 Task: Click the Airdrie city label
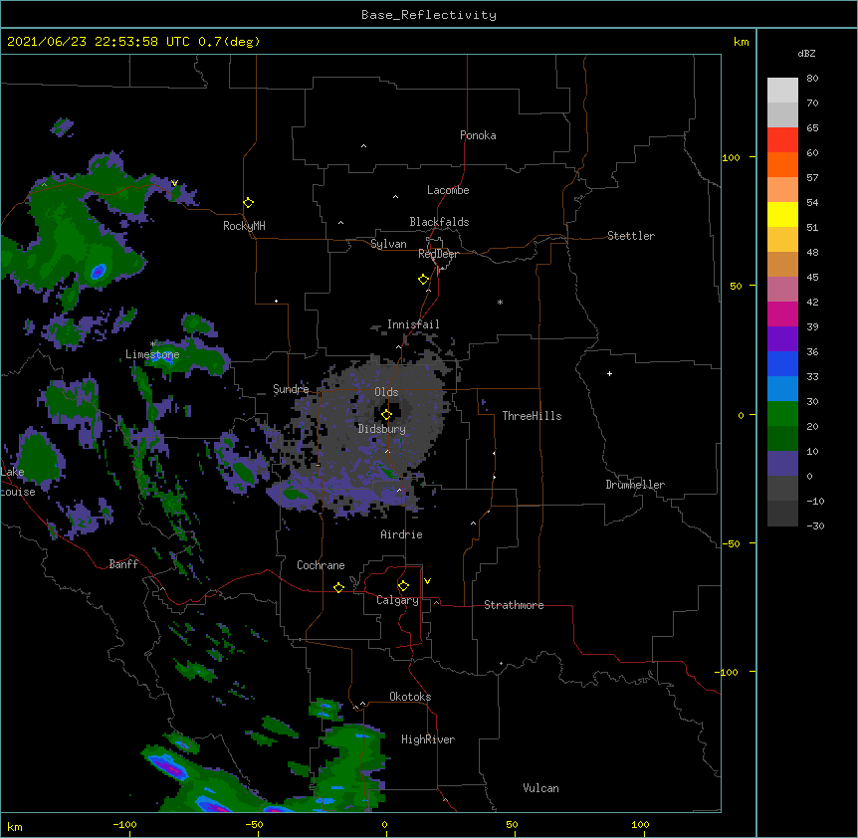click(401, 534)
